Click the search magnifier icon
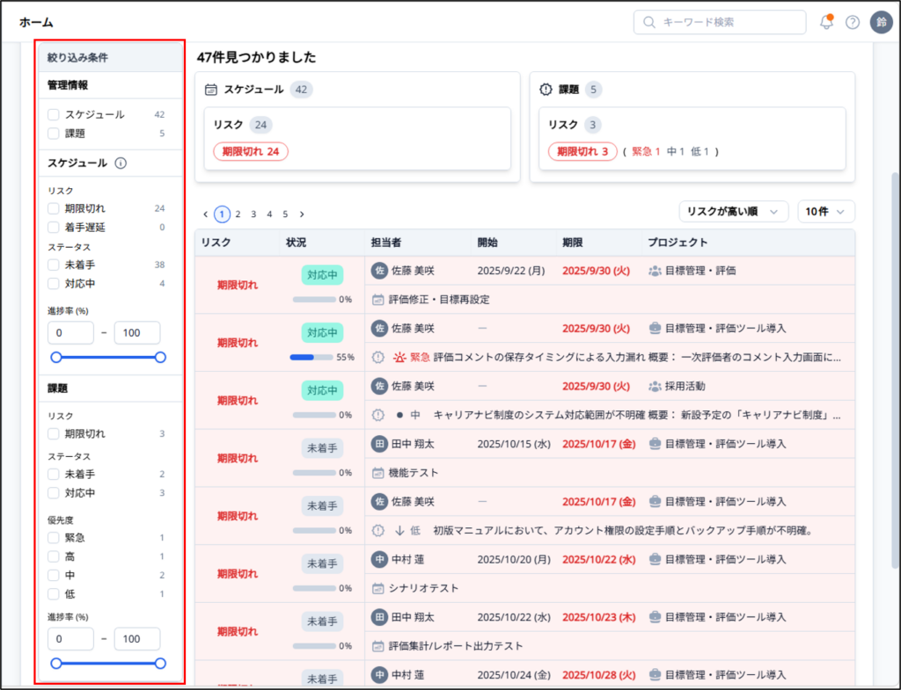This screenshot has width=901, height=690. [648, 22]
